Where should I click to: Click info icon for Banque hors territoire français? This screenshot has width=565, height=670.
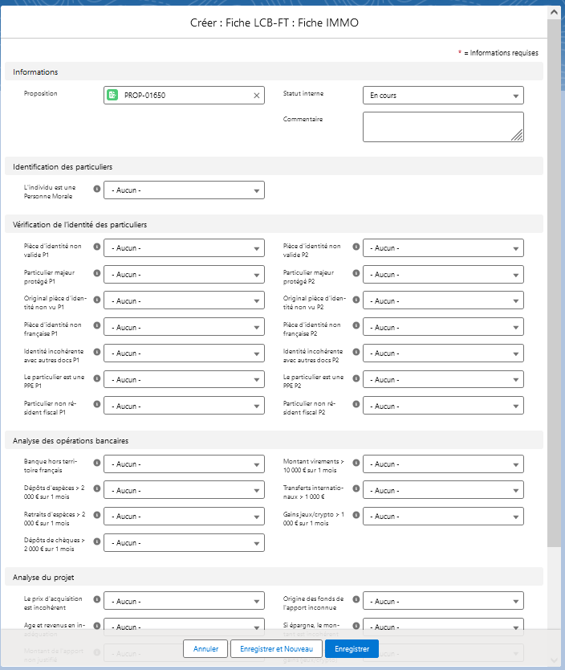(x=97, y=464)
